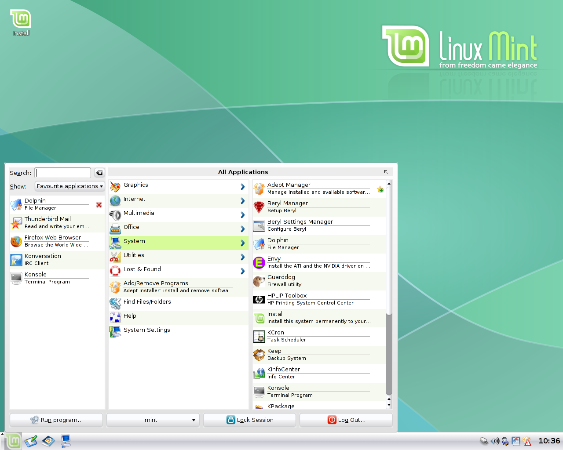
Task: Select Beryl Settings Manager in the System list
Action: [x=319, y=225]
